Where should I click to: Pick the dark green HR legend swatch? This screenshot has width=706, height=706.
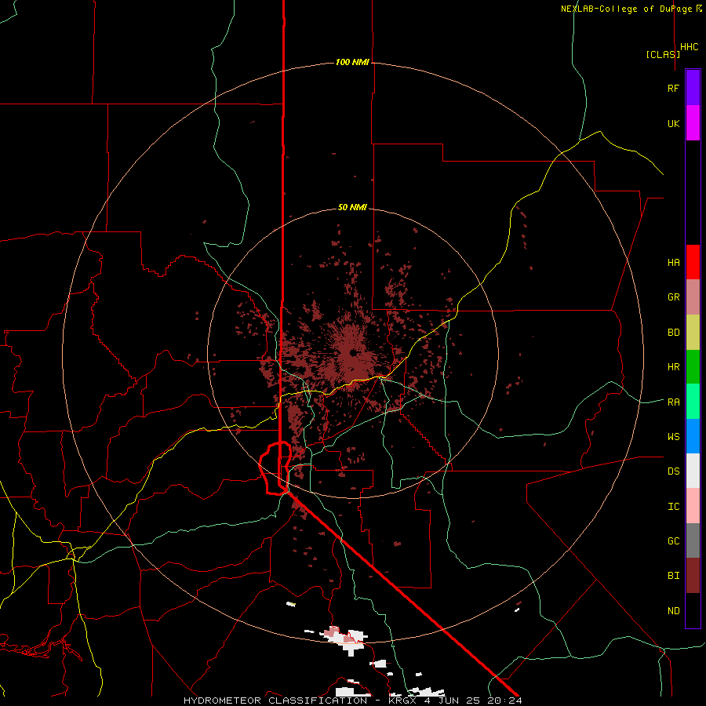click(x=693, y=367)
